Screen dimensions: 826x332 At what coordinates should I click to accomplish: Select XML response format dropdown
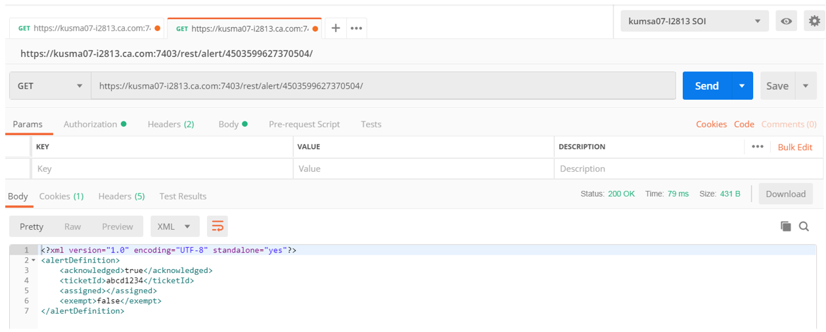tap(173, 226)
